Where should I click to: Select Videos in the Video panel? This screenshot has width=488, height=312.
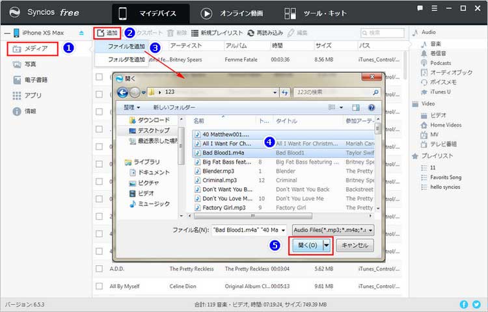point(433,116)
